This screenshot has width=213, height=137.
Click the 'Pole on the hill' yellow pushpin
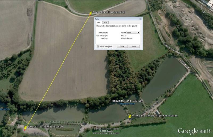tap(91, 13)
